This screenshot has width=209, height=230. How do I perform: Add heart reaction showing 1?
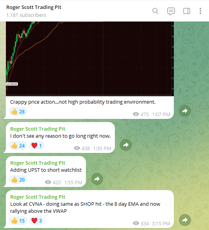coord(37,146)
